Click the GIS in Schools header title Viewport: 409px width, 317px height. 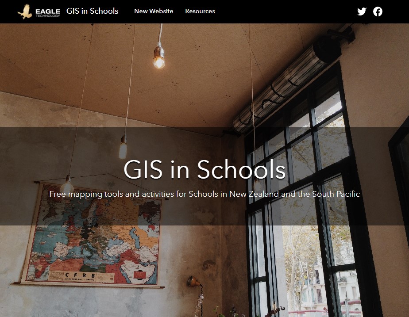click(x=93, y=11)
